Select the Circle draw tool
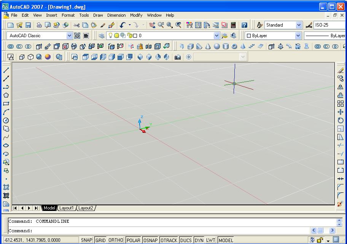The image size is (347, 244). (x=6, y=120)
